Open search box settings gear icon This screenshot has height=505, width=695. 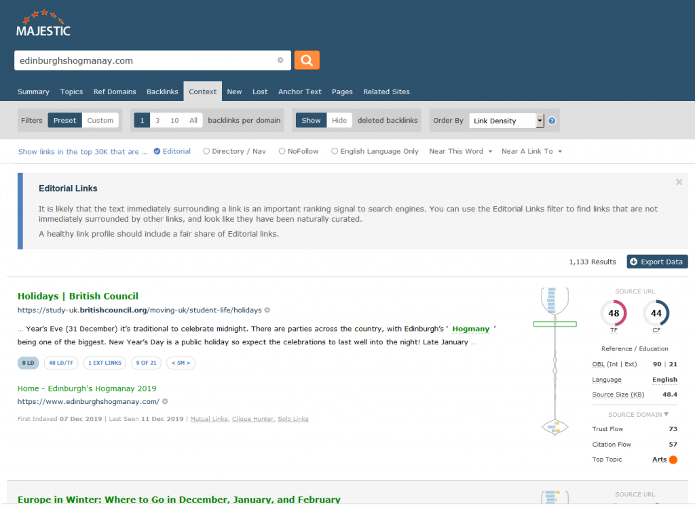(x=280, y=60)
